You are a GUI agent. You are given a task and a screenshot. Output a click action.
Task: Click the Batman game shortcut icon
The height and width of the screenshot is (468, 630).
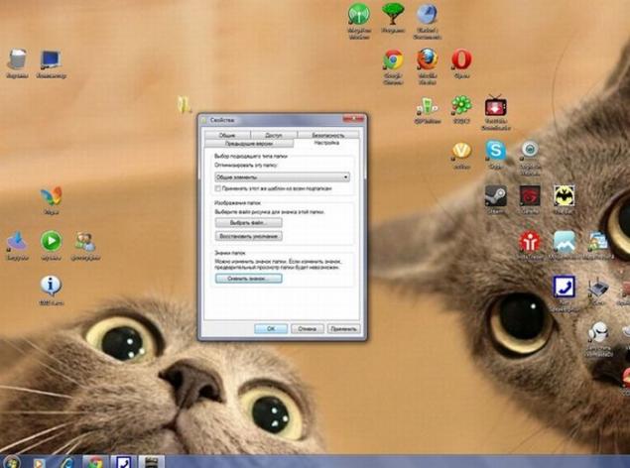(564, 196)
